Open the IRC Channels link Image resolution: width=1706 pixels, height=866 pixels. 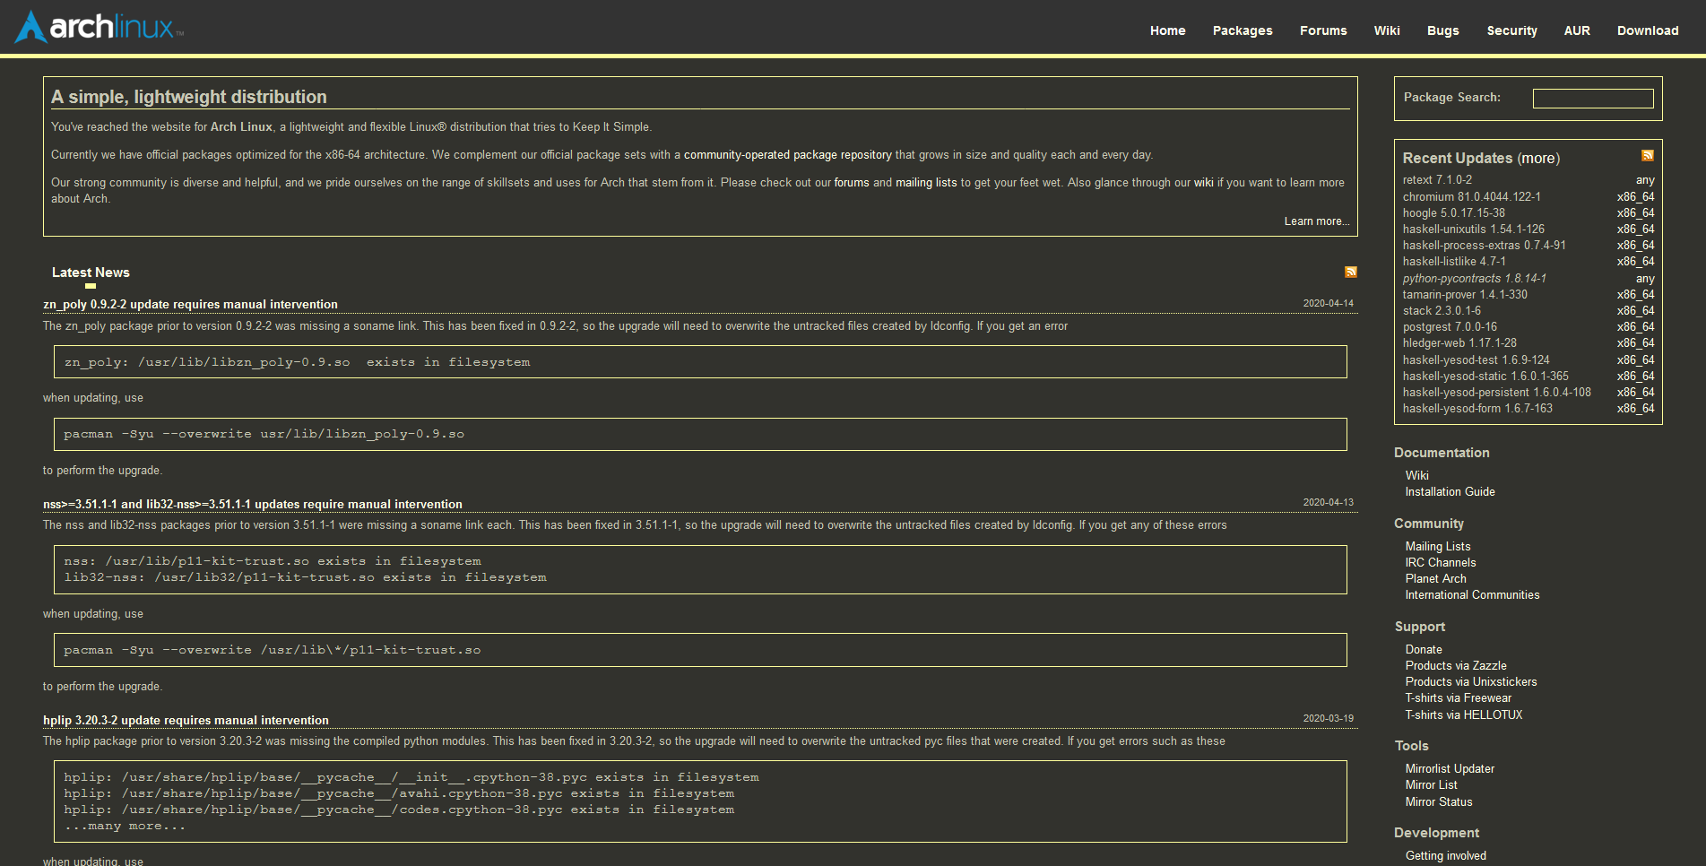click(1441, 563)
